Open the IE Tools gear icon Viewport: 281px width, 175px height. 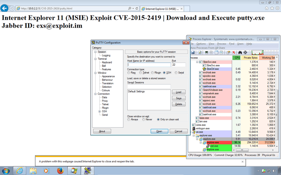pyautogui.click(x=277, y=8)
